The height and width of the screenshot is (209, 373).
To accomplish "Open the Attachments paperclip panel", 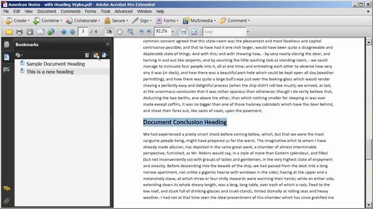I will 6,201.
